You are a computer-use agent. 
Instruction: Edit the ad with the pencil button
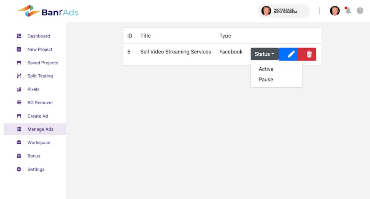[x=291, y=54]
